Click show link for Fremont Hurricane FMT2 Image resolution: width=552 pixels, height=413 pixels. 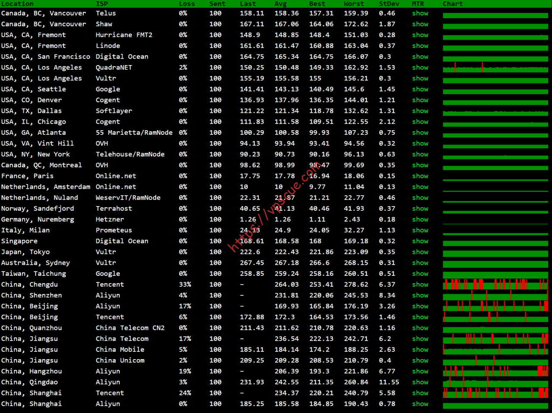pyautogui.click(x=420, y=35)
